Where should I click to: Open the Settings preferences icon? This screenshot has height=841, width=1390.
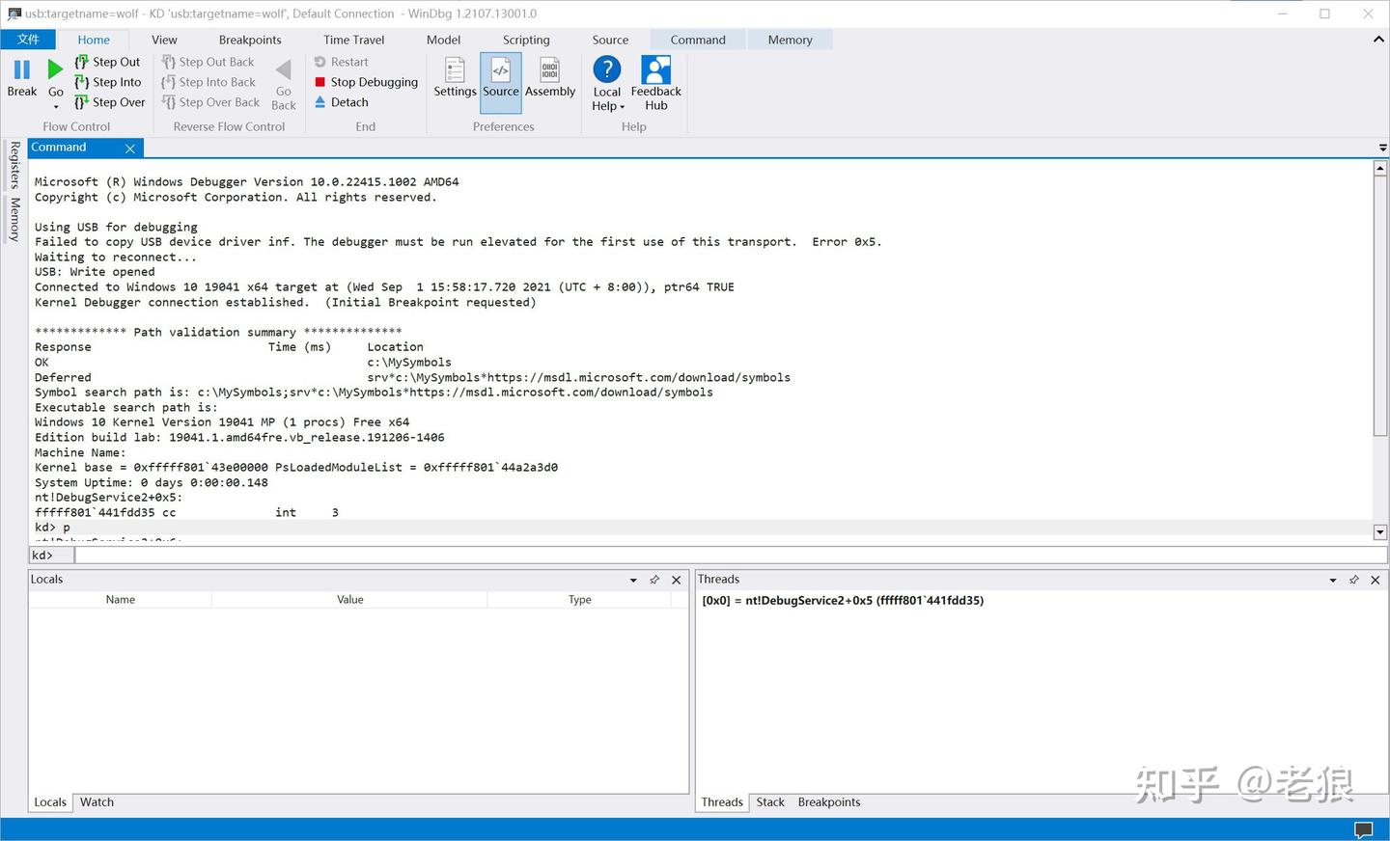click(455, 70)
